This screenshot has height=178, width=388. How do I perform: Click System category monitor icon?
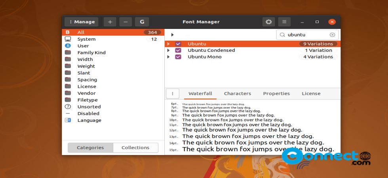[x=68, y=39]
